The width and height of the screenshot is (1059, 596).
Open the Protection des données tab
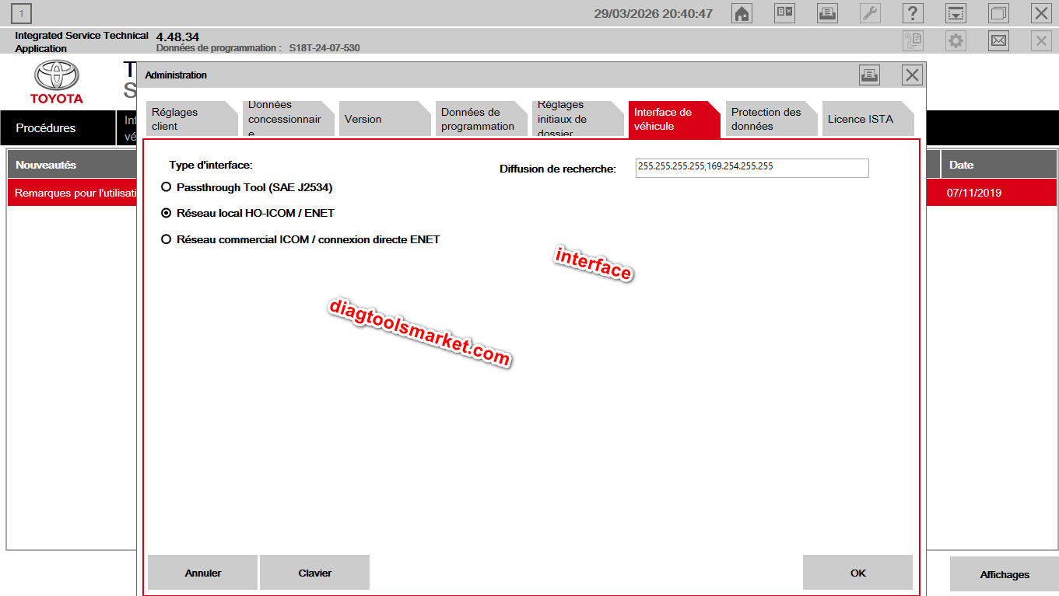(766, 119)
